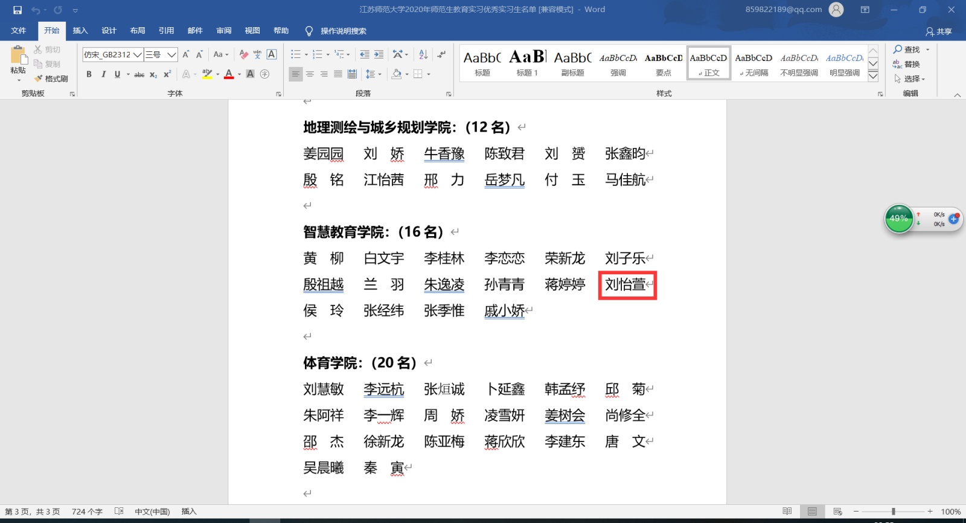The image size is (966, 523).
Task: Toggle show paragraph marks button
Action: click(441, 54)
